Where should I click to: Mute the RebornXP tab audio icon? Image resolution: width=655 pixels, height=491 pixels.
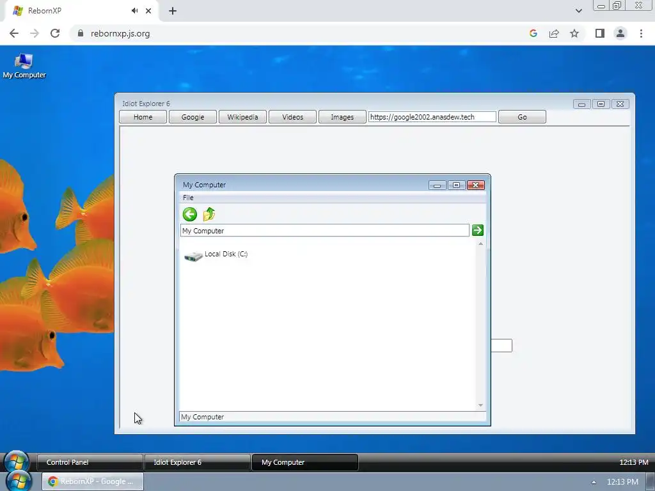134,11
